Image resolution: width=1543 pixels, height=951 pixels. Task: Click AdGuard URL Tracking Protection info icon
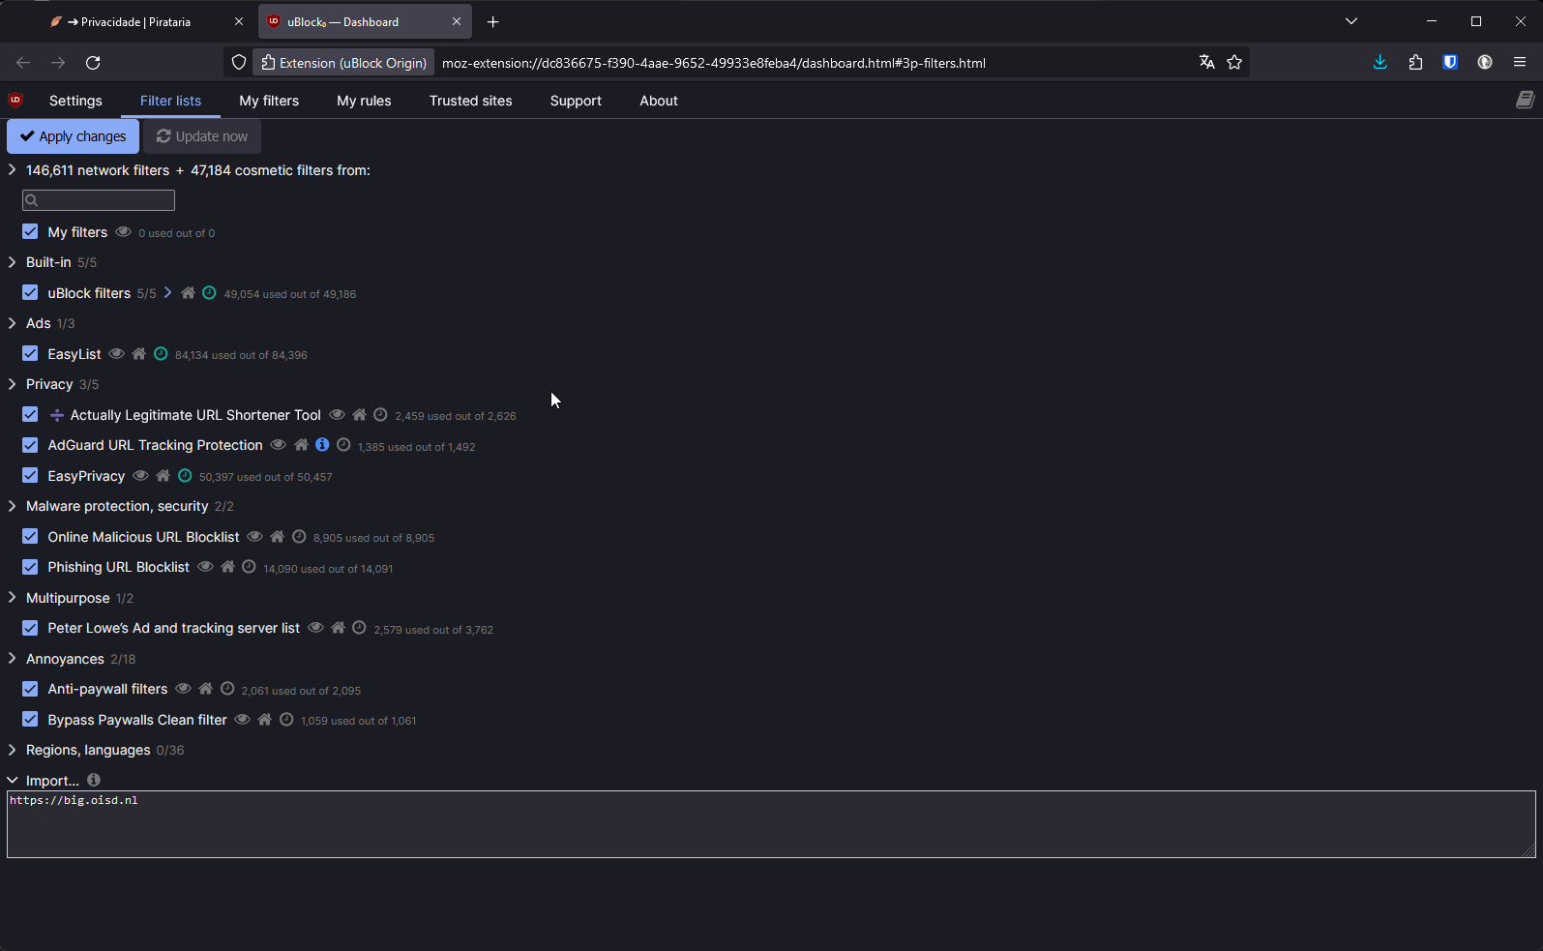click(322, 445)
